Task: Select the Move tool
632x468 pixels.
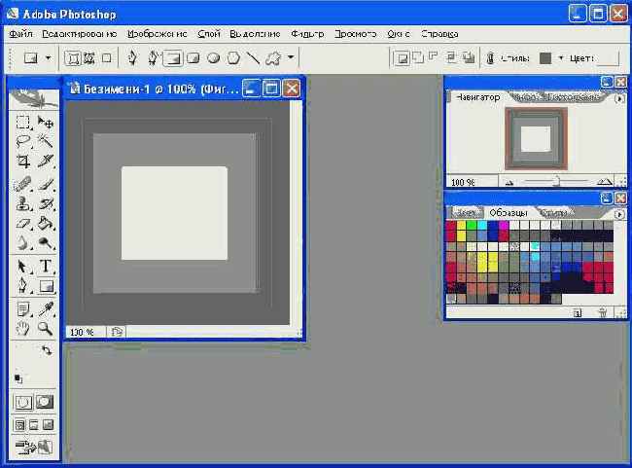Action: pyautogui.click(x=45, y=122)
